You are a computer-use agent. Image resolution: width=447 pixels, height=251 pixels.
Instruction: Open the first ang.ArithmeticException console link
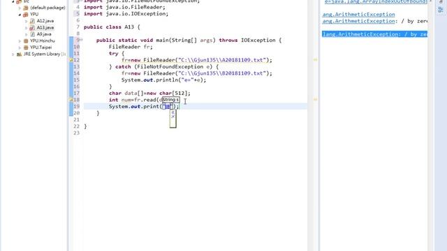click(x=358, y=14)
